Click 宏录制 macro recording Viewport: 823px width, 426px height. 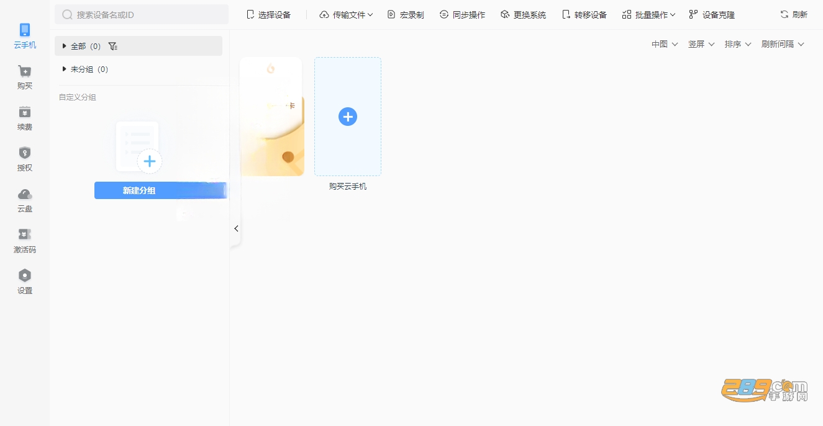(406, 14)
